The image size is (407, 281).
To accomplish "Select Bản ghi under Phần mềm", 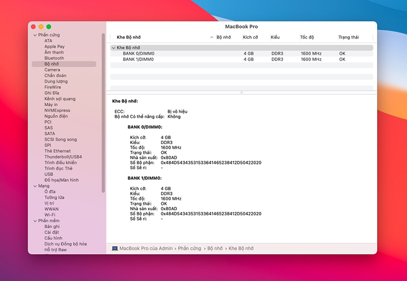I will [x=52, y=227].
